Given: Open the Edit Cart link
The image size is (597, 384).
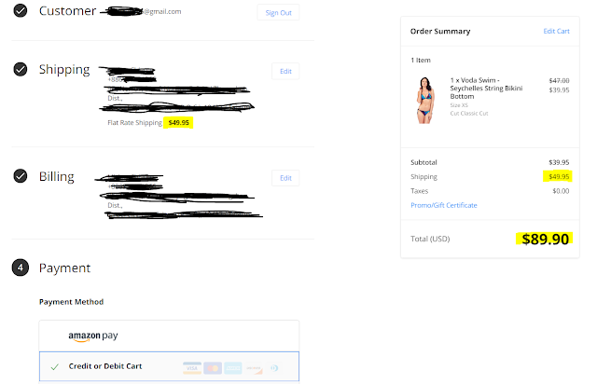Looking at the screenshot, I should pos(556,31).
